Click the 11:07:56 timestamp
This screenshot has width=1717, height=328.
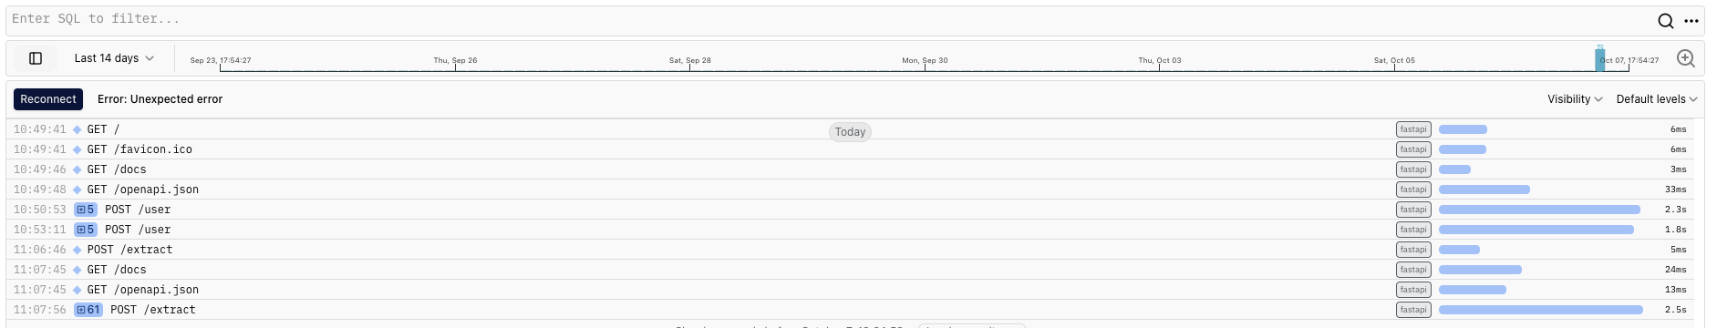pyautogui.click(x=39, y=310)
